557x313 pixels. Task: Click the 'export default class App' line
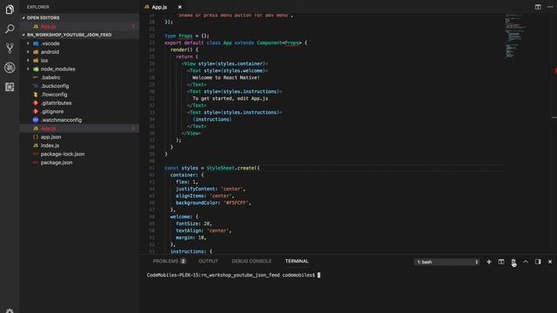click(x=236, y=43)
